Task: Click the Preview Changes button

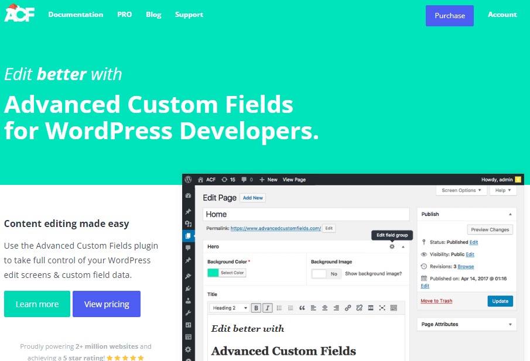Action: point(490,229)
